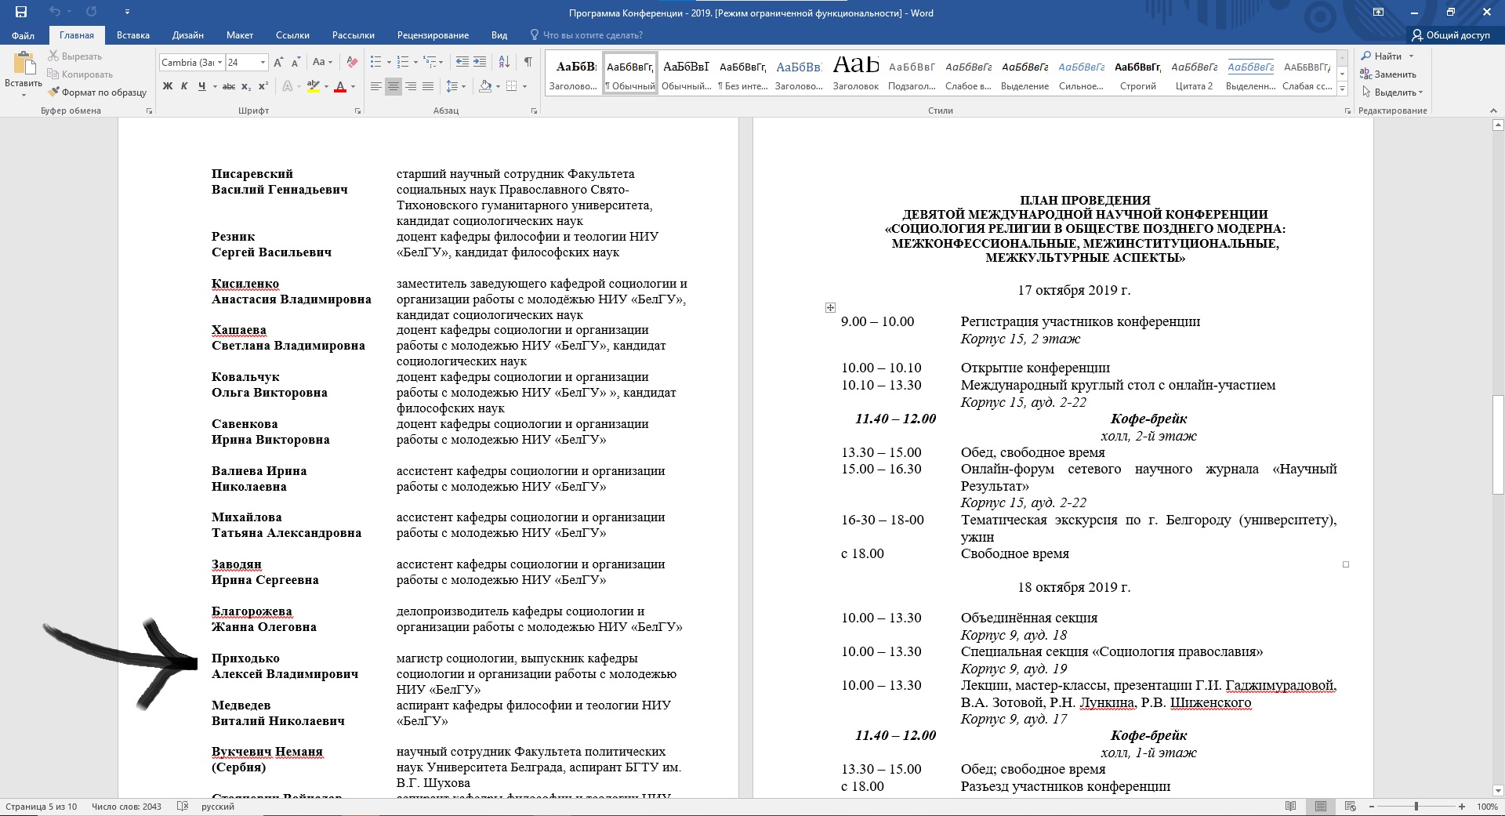Undo the last action in the quick access toolbar

tap(54, 12)
